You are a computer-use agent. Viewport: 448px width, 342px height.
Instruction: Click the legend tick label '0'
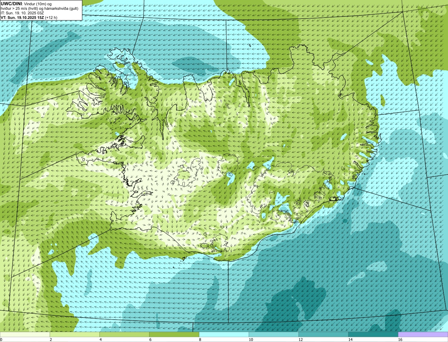[1, 340]
